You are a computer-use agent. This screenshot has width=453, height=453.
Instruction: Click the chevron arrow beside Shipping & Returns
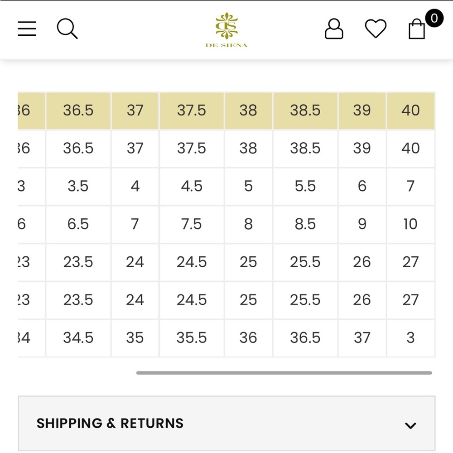pyautogui.click(x=410, y=425)
